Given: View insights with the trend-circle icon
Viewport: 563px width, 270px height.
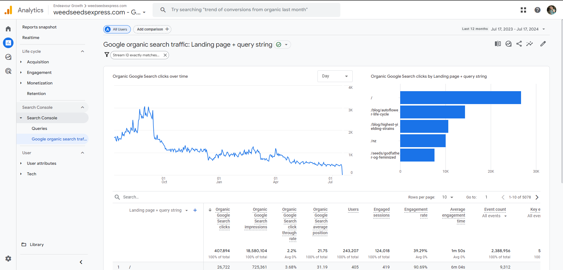Looking at the screenshot, I should (x=508, y=44).
